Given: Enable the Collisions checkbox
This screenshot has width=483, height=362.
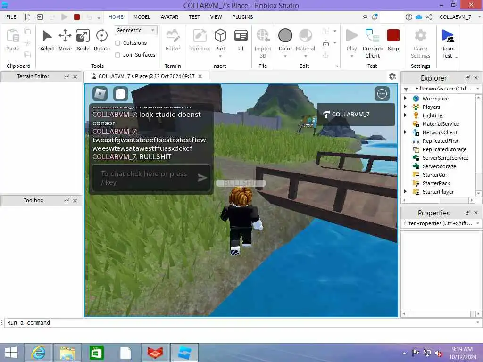Looking at the screenshot, I should coord(117,43).
